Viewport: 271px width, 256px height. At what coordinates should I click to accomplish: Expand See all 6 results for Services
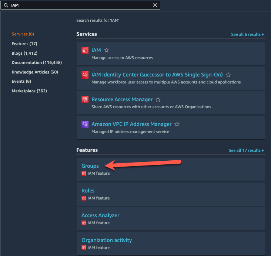pos(247,34)
